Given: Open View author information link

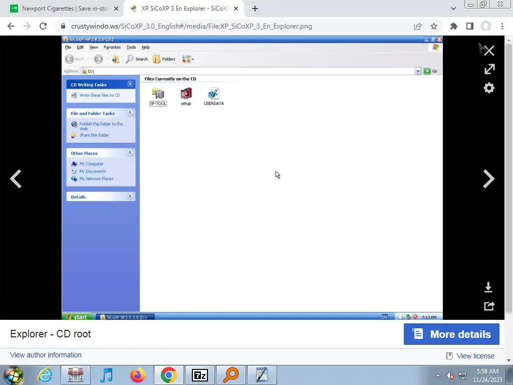Looking at the screenshot, I should click(46, 355).
